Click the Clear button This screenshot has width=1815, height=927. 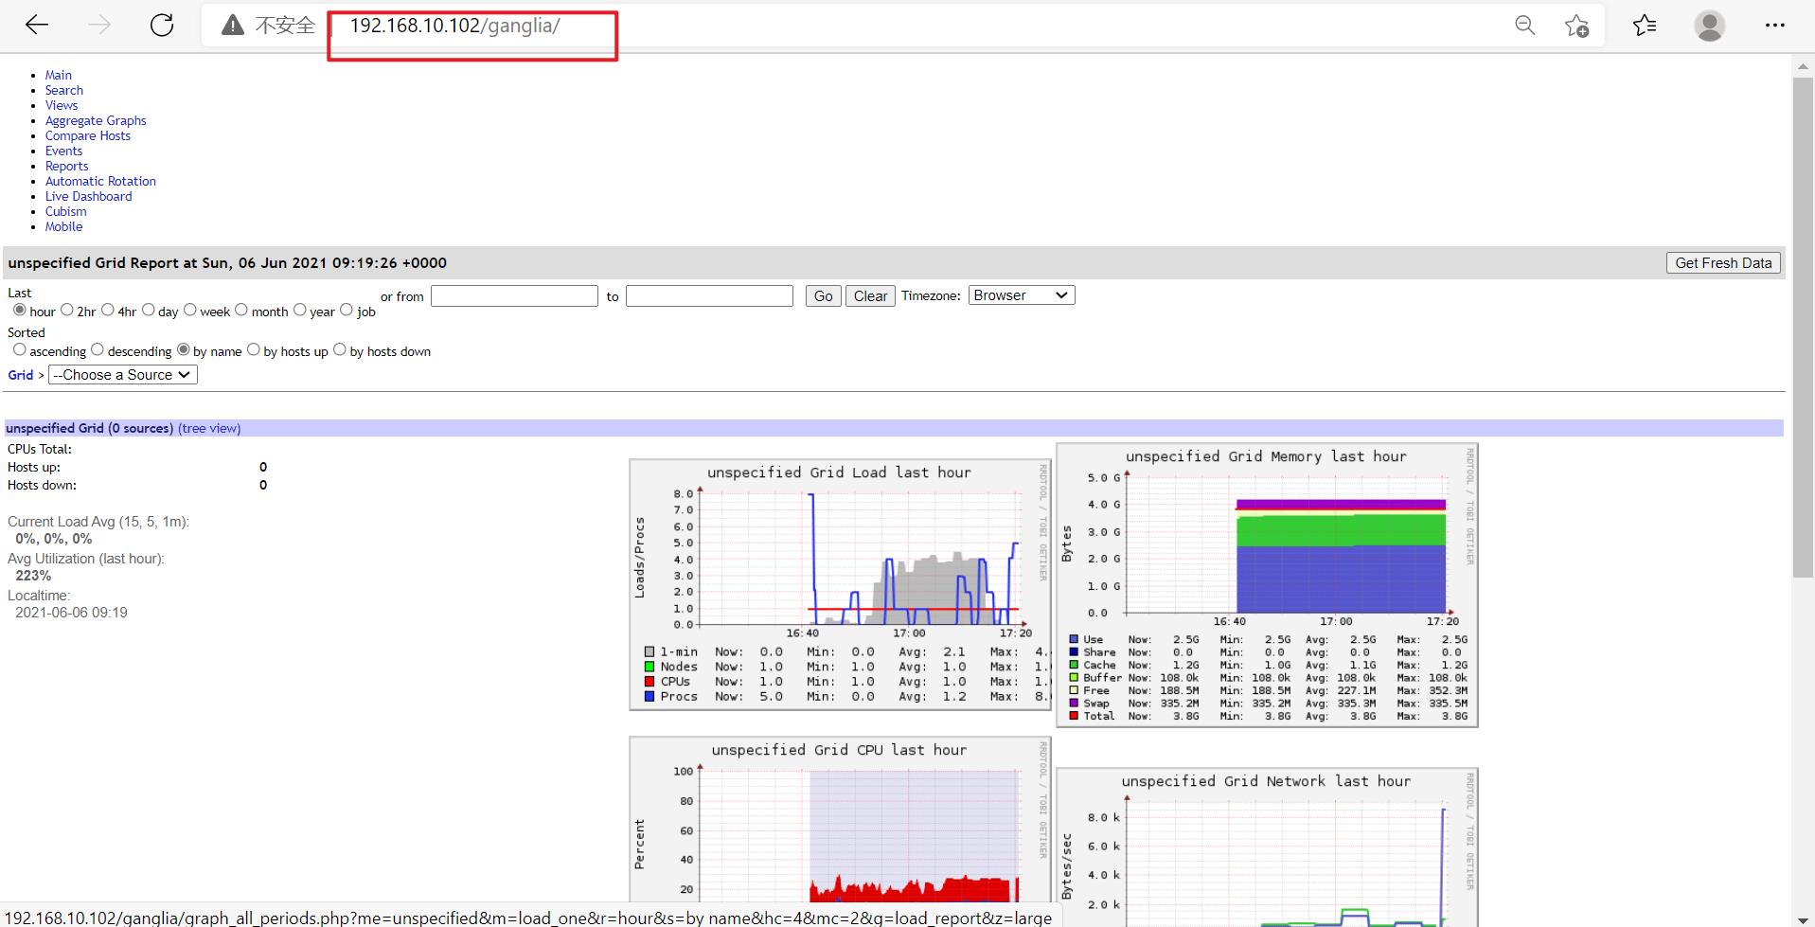pyautogui.click(x=870, y=296)
